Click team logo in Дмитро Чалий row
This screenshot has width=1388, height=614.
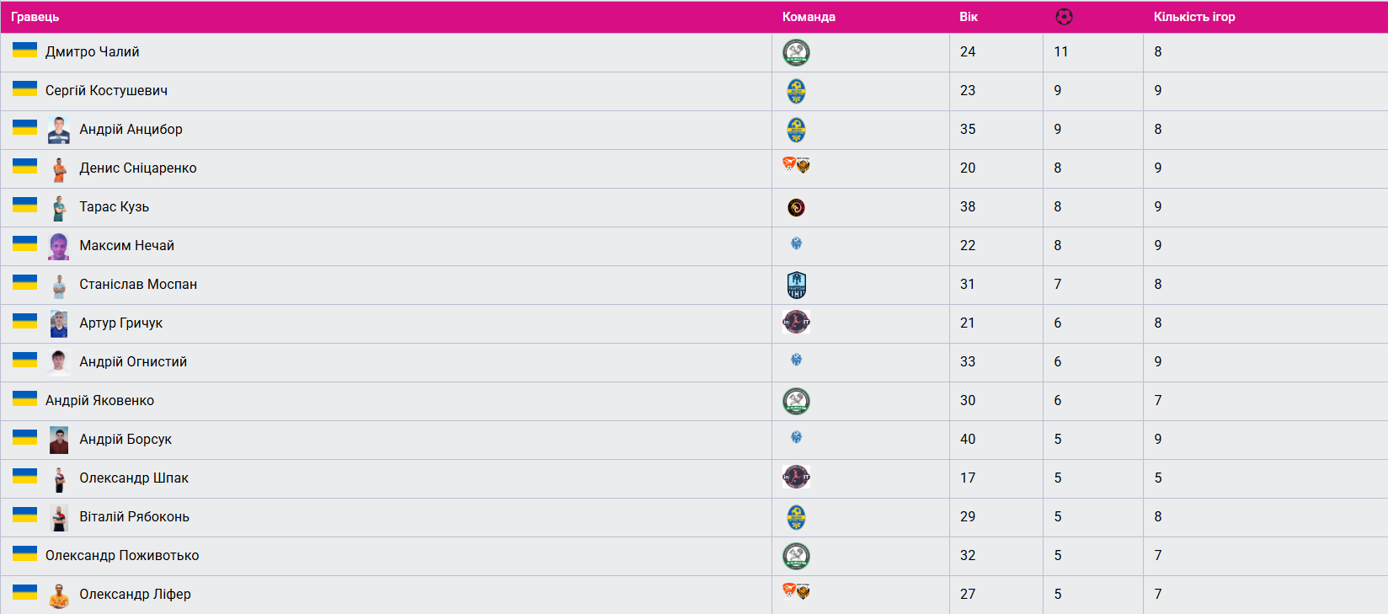[x=796, y=52]
